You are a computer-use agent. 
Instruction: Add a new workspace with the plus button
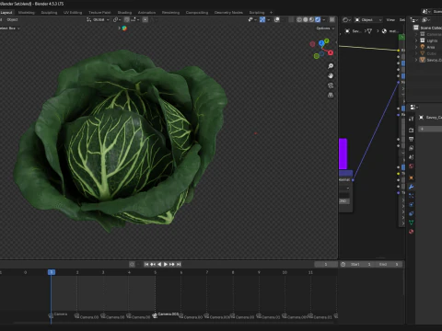pyautogui.click(x=271, y=13)
